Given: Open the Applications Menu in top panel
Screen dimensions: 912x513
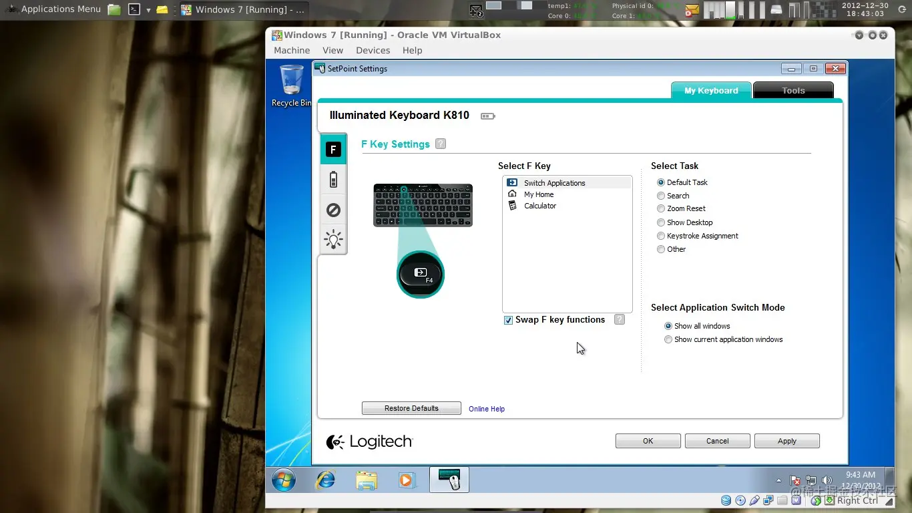Looking at the screenshot, I should (53, 9).
